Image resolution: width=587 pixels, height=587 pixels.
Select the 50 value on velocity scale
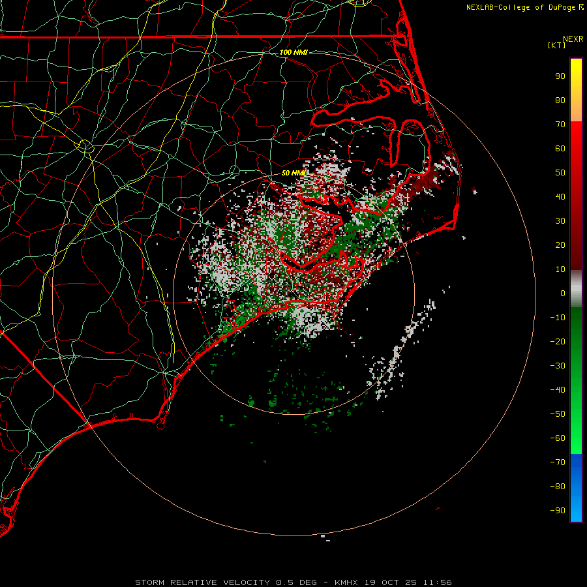tap(560, 173)
